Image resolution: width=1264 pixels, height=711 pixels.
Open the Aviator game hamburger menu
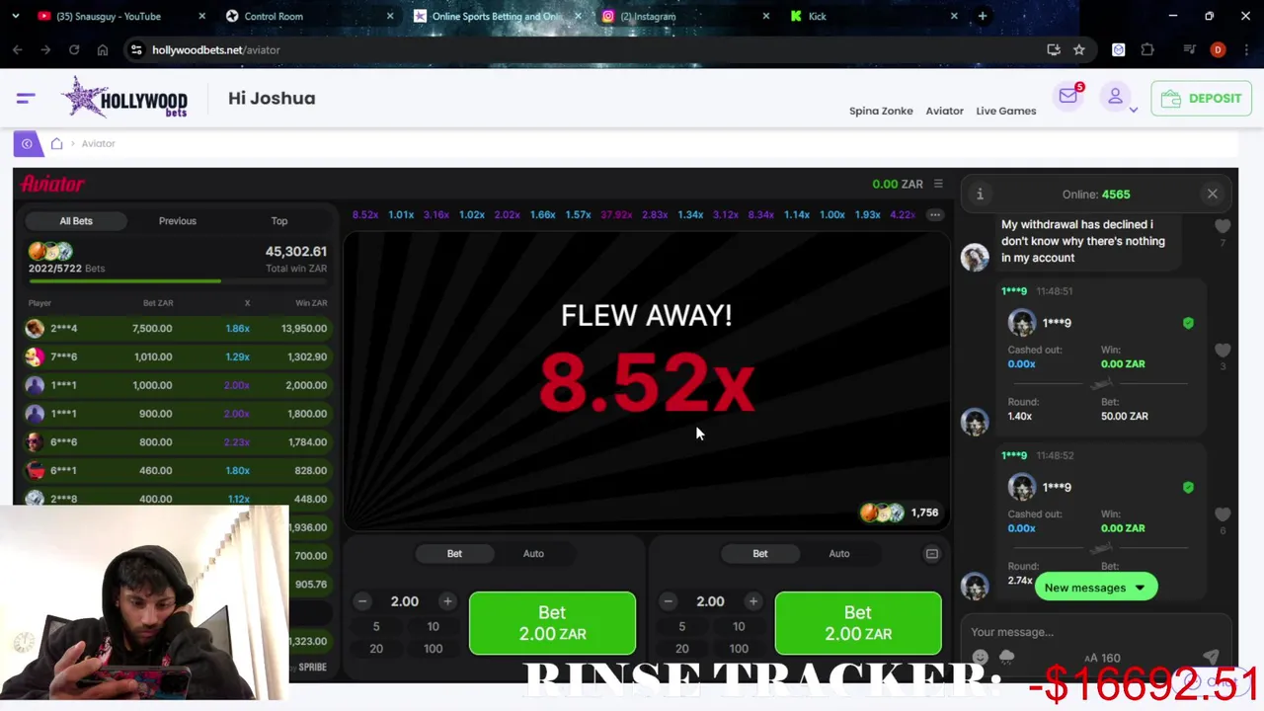point(938,184)
